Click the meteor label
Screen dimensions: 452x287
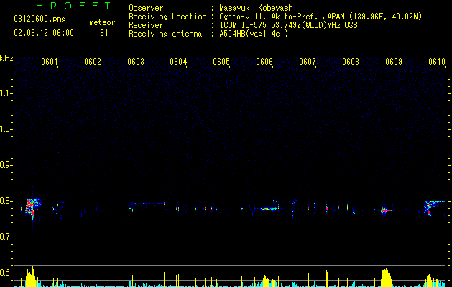click(102, 22)
